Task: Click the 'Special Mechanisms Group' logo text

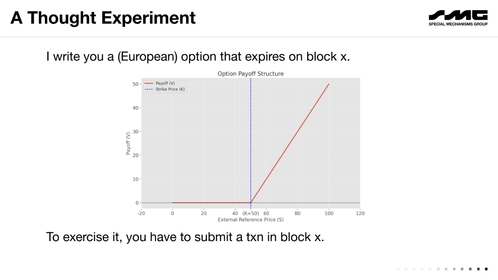Action: 458,24
